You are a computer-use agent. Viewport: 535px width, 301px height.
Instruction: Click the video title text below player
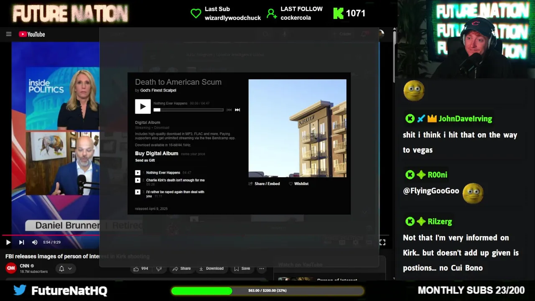[77, 256]
